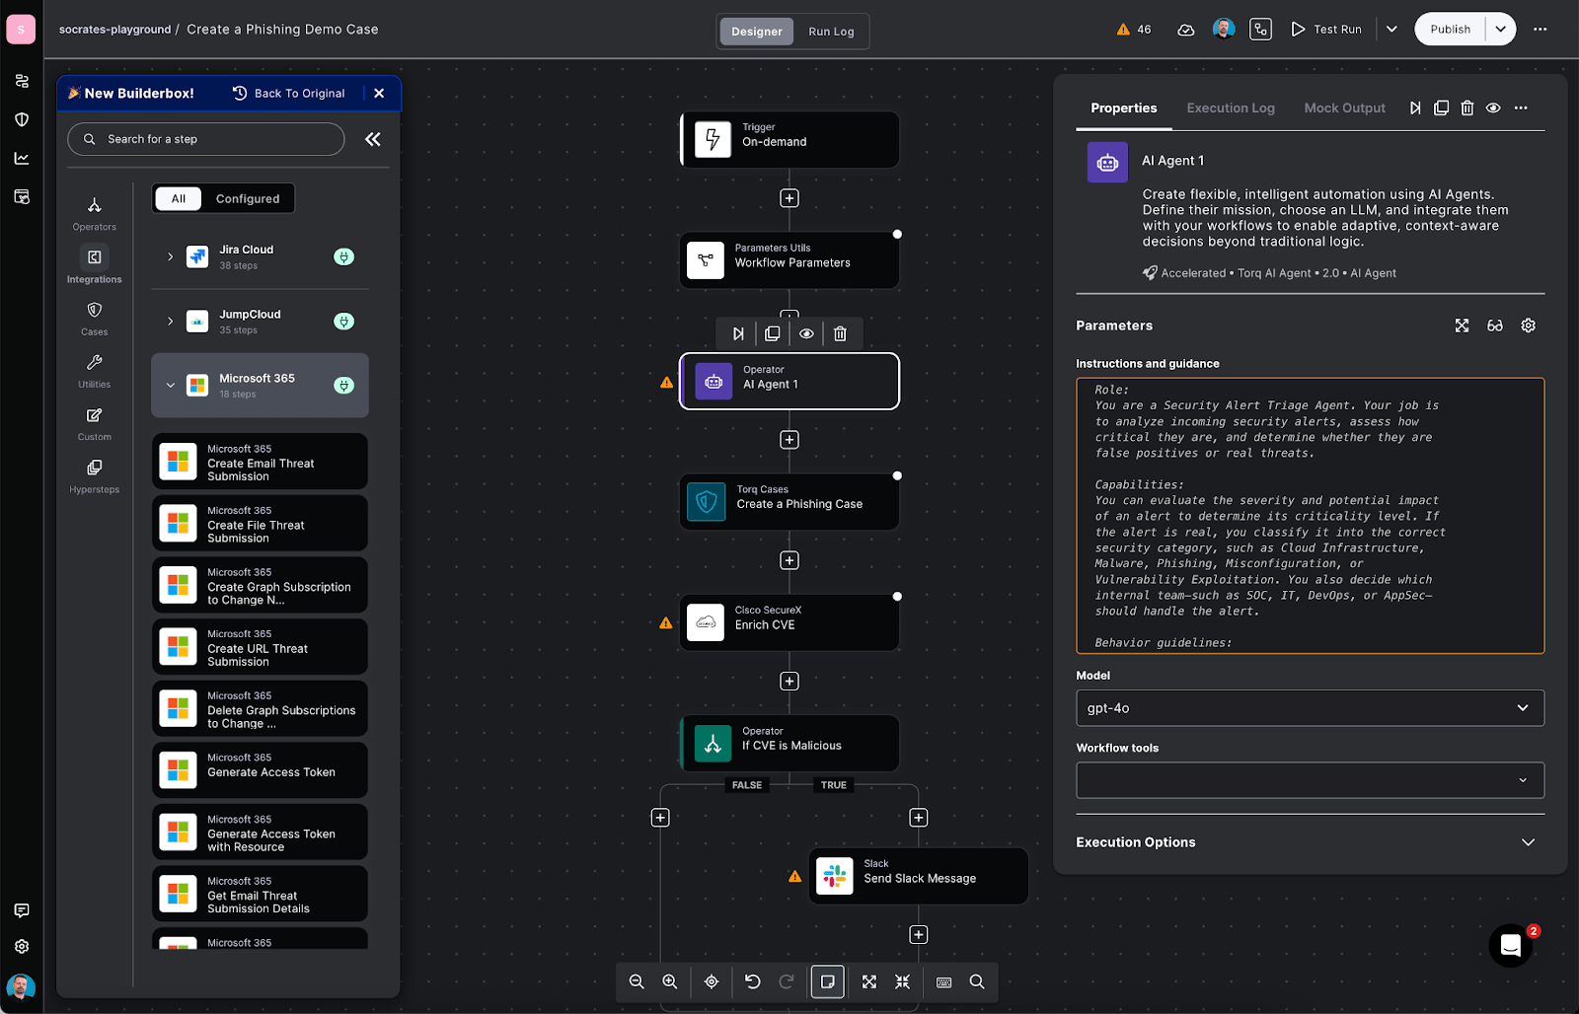Select the Zoom In tool on canvas toolbar
This screenshot has width=1579, height=1014.
[x=670, y=981]
